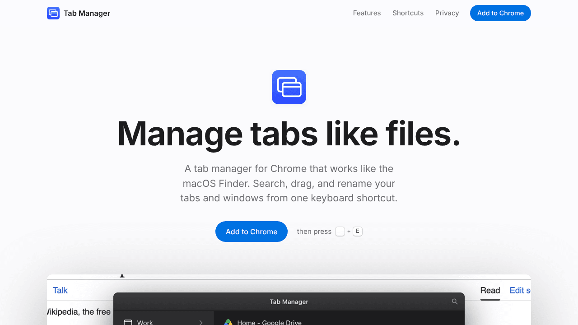Click the search icon in Tab Manager popup
Viewport: 578px width, 325px height.
[x=455, y=302]
